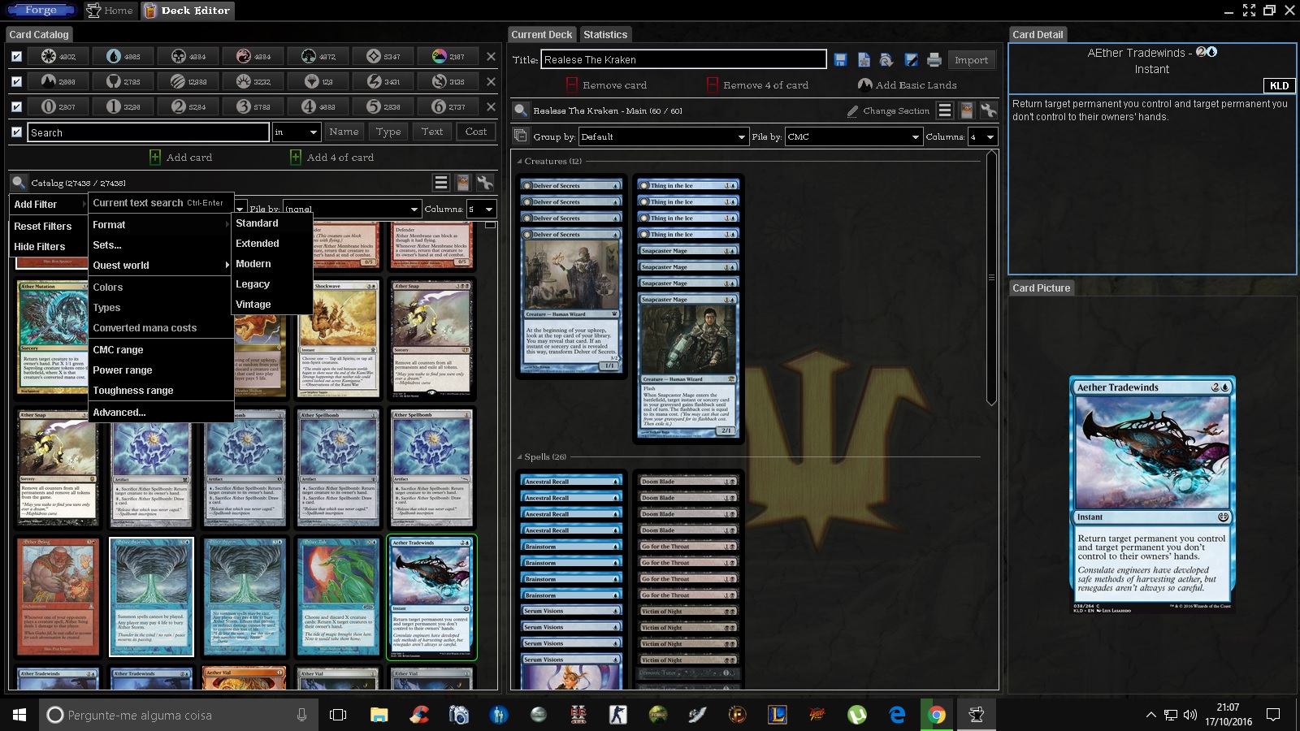Click the open/reload deck arrow icon

pyautogui.click(x=886, y=59)
